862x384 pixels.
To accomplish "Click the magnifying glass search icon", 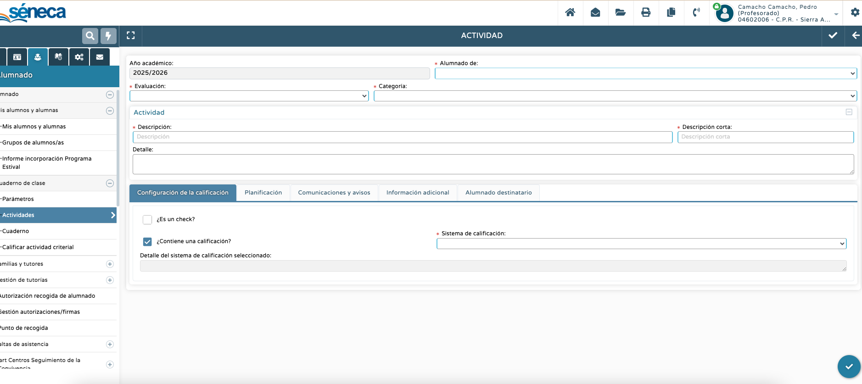I will 90,36.
